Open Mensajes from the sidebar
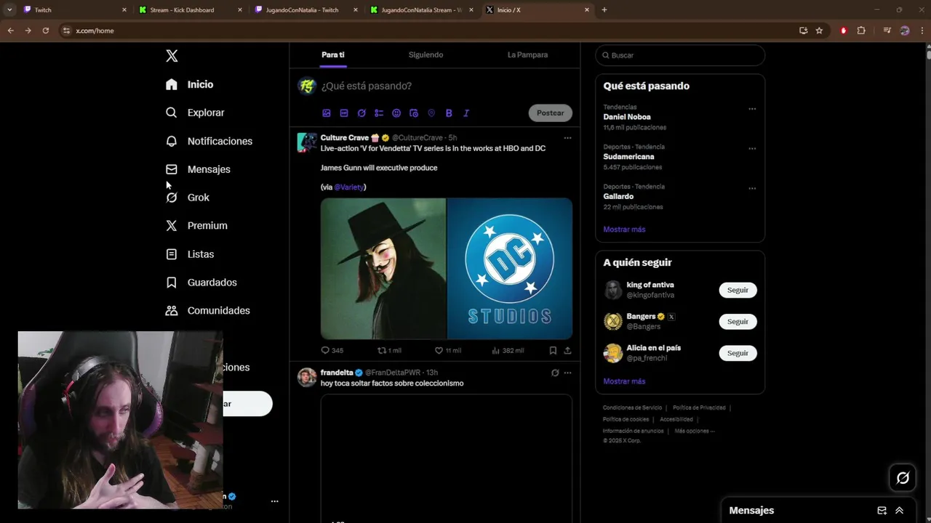The width and height of the screenshot is (931, 523). point(198,169)
